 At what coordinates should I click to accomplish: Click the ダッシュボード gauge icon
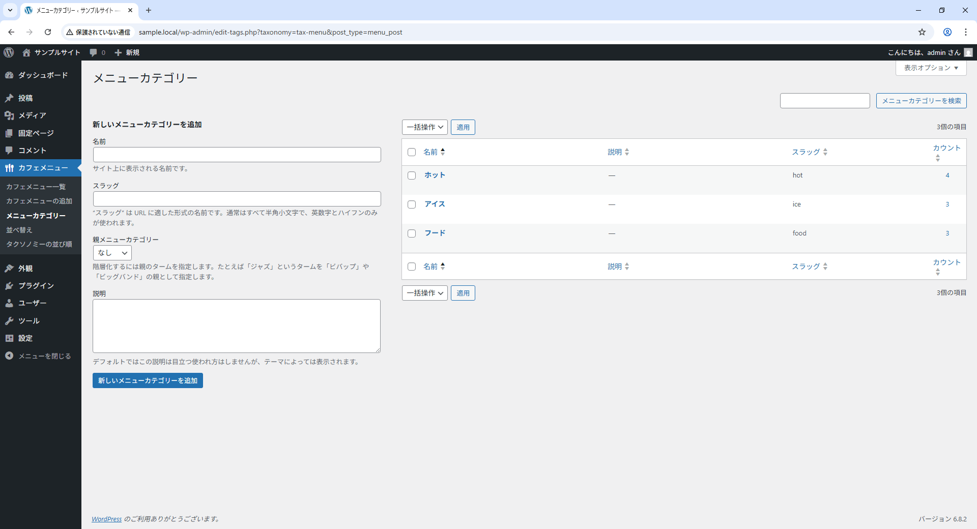(x=9, y=75)
